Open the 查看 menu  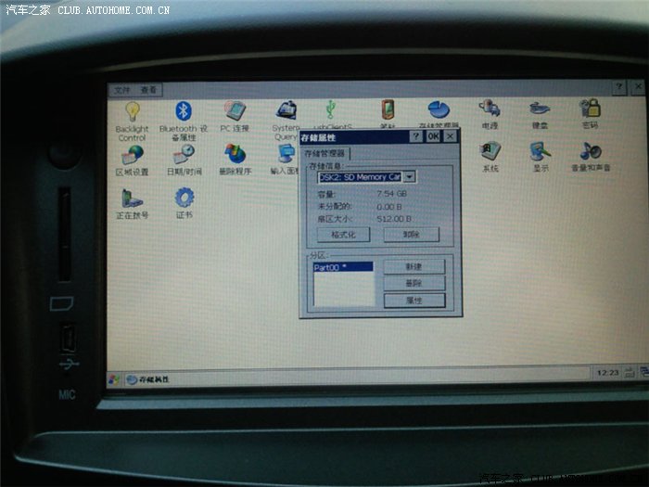(x=147, y=90)
